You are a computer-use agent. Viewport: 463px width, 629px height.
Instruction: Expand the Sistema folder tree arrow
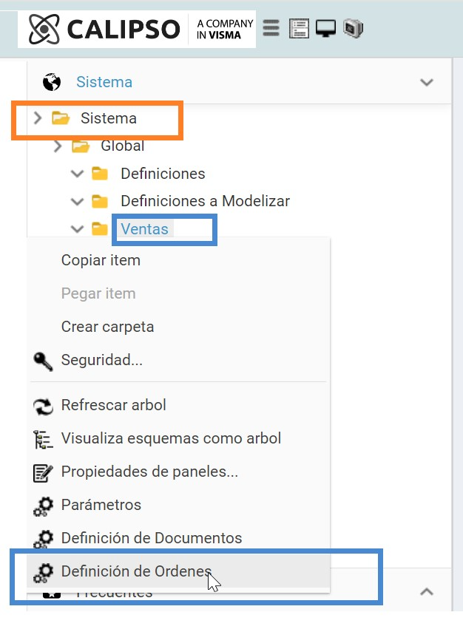(38, 118)
